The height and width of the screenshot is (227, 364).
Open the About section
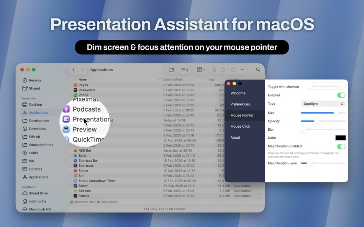click(235, 137)
